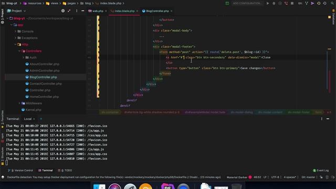Expand the Auth folder

(23, 57)
